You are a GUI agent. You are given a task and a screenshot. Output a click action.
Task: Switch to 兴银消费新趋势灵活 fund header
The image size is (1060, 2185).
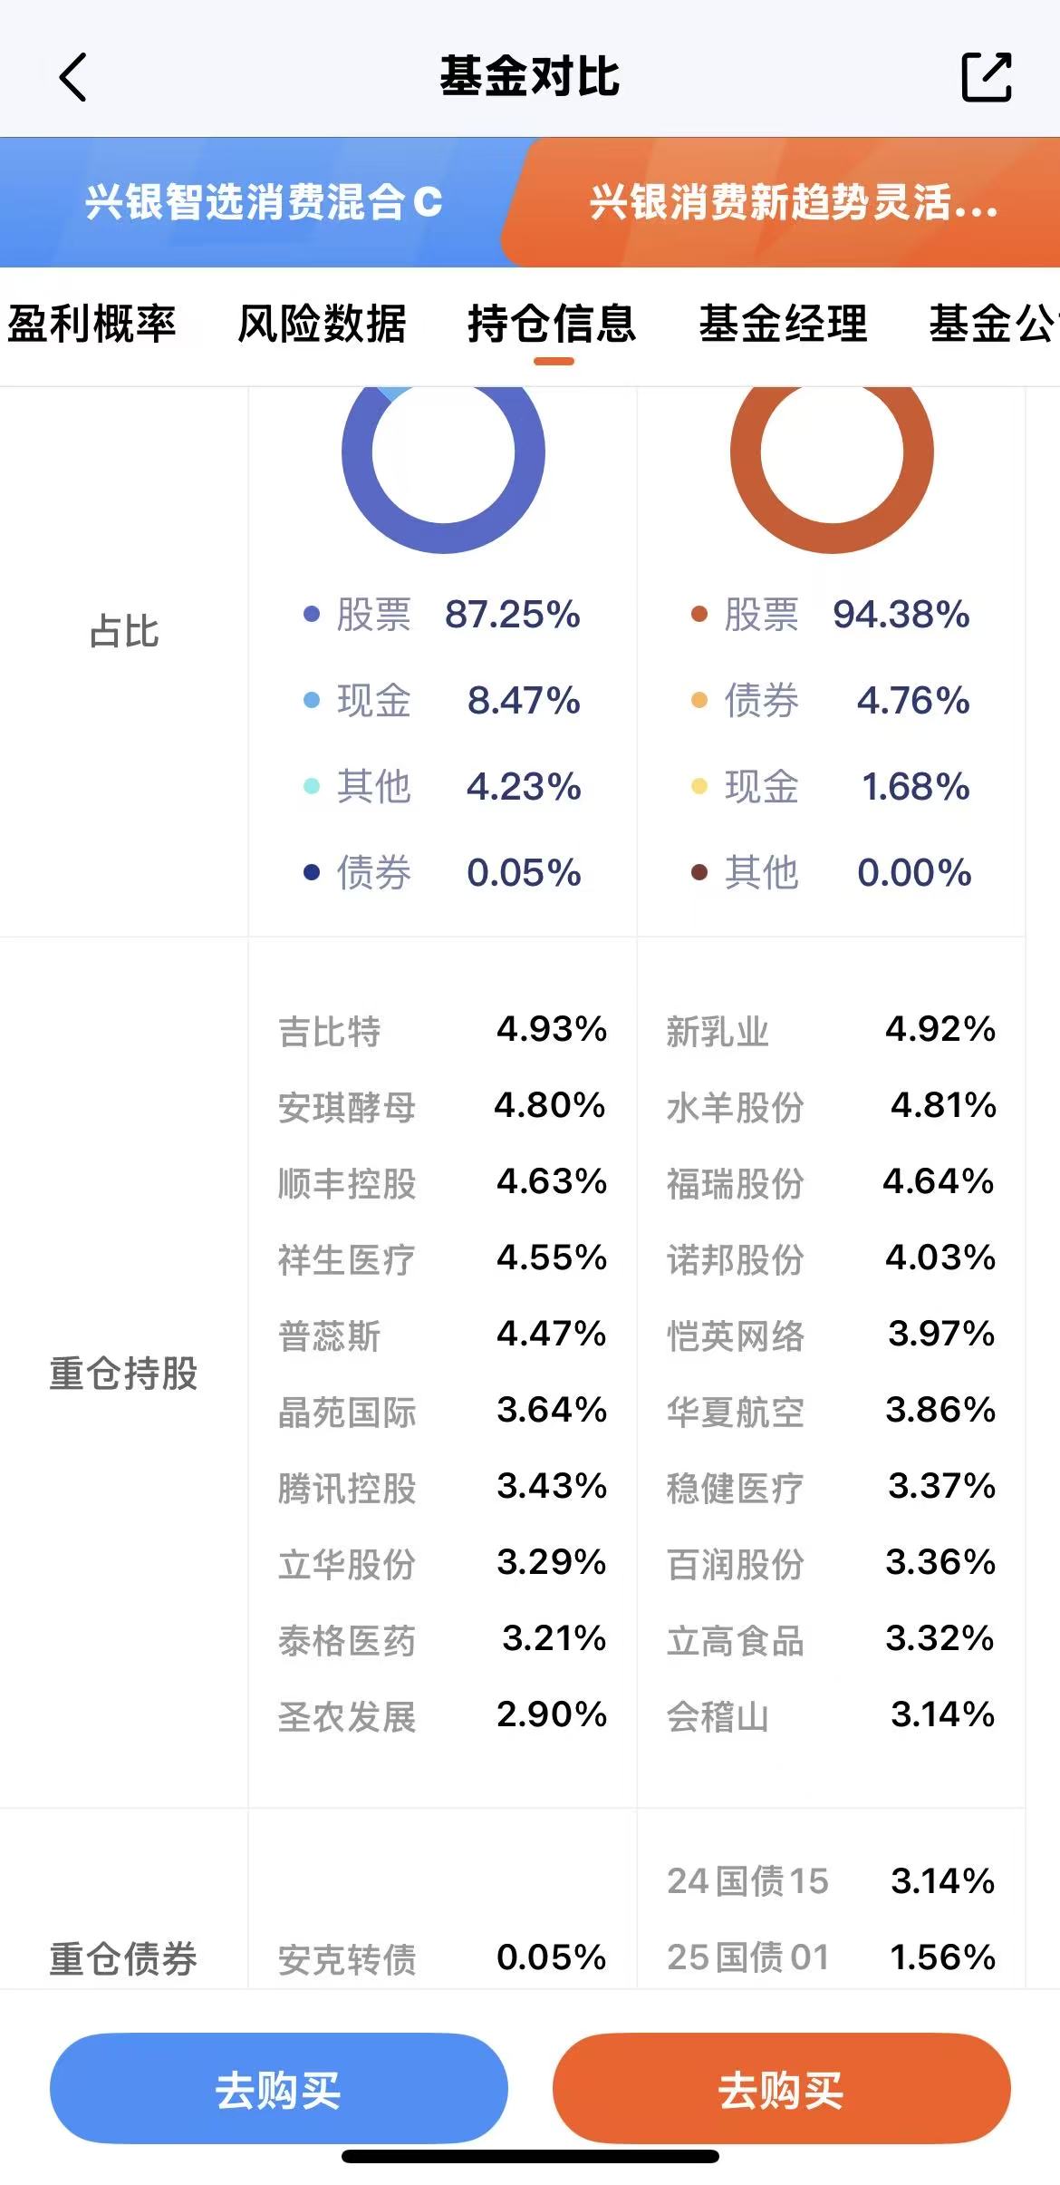pyautogui.click(x=793, y=202)
